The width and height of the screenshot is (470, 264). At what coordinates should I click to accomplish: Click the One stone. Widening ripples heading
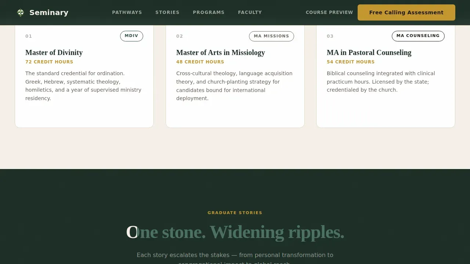pyautogui.click(x=235, y=232)
